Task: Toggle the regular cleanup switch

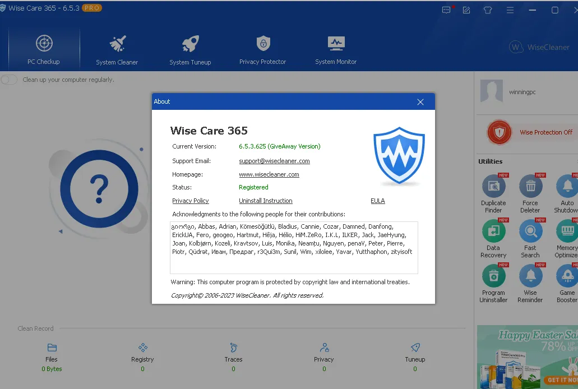Action: (9, 80)
